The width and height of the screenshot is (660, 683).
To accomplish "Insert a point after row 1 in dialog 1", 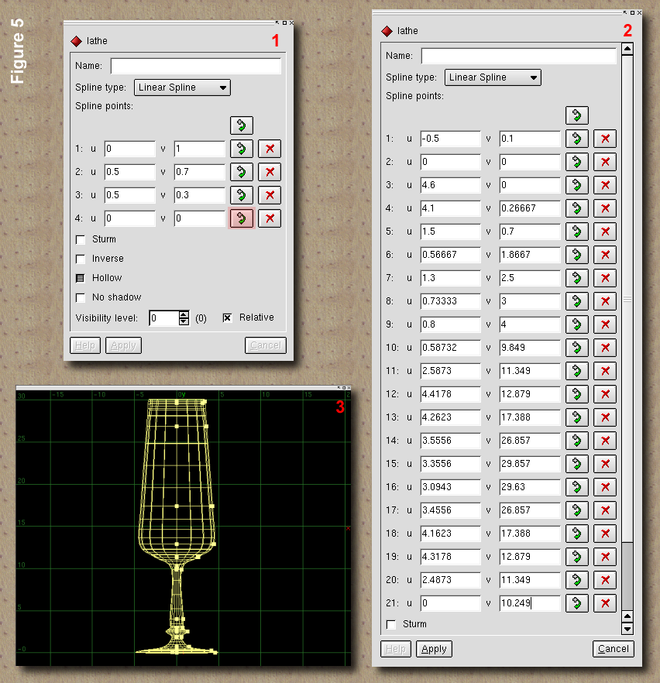I will [242, 149].
